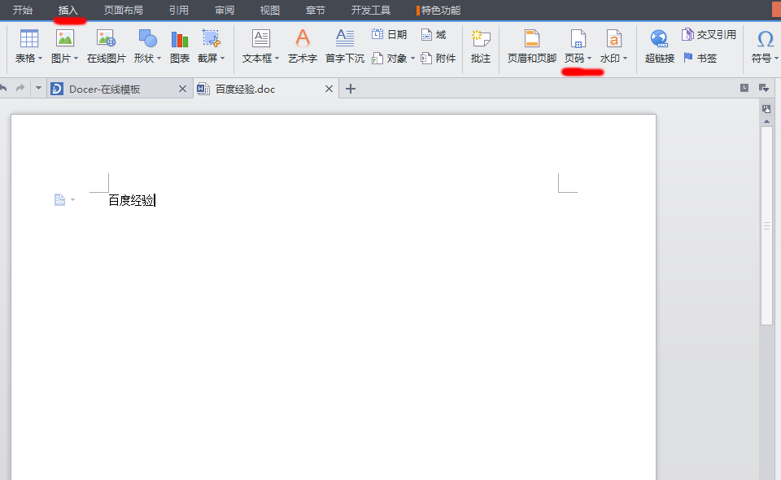Expand the 水印 dropdown arrow
781x480 pixels.
click(625, 59)
